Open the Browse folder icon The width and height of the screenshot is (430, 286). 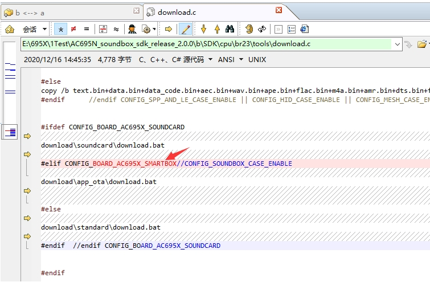pyautogui.click(x=422, y=44)
